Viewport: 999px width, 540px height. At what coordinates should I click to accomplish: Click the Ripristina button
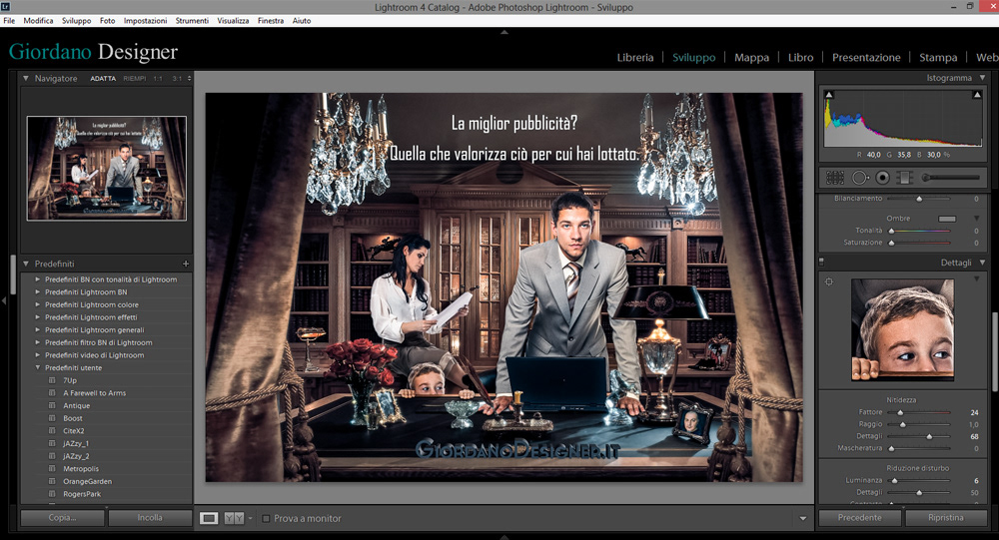pos(946,518)
